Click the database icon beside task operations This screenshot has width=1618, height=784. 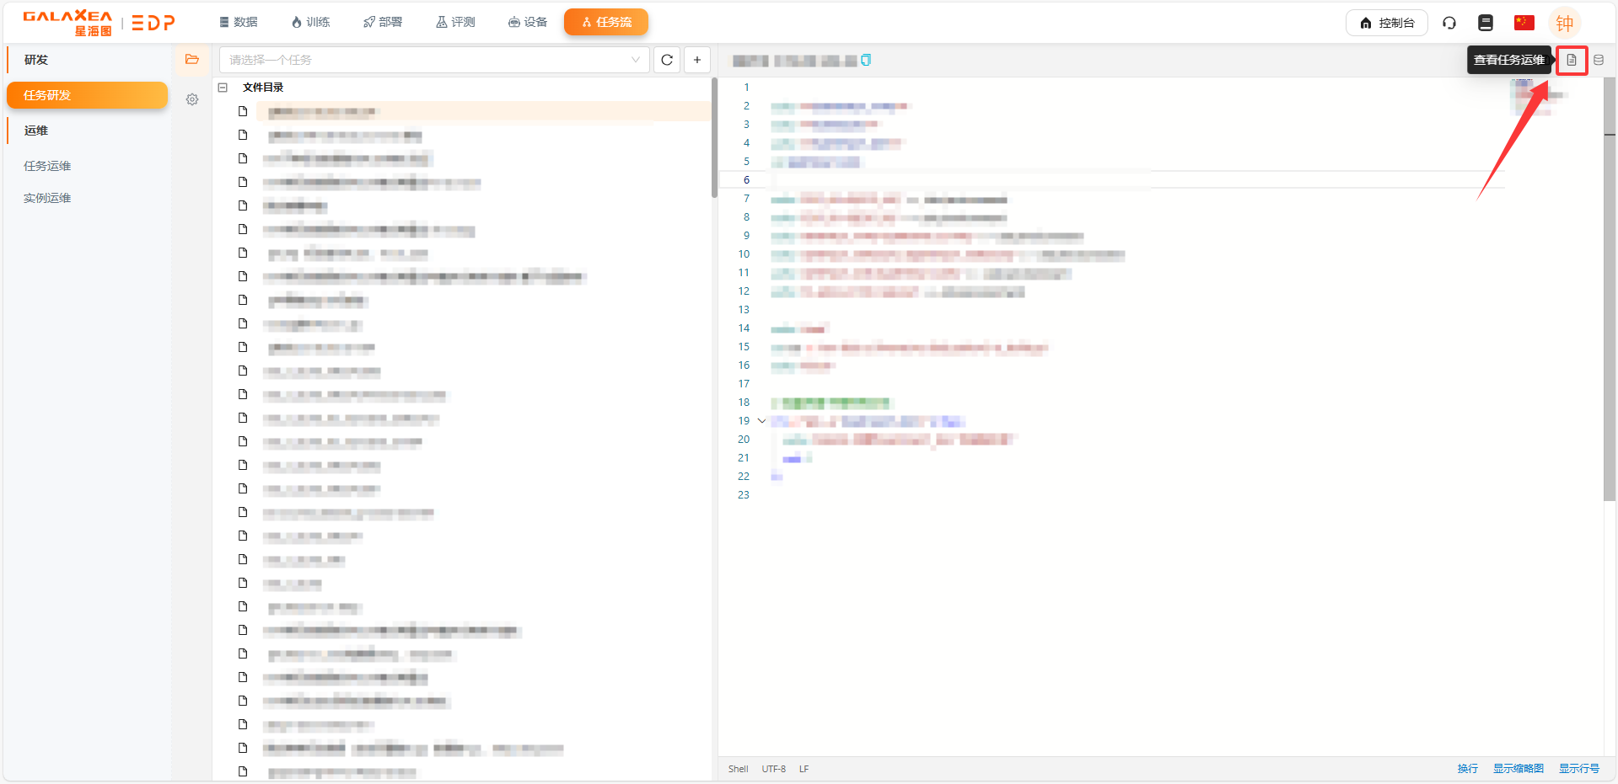(x=1599, y=60)
